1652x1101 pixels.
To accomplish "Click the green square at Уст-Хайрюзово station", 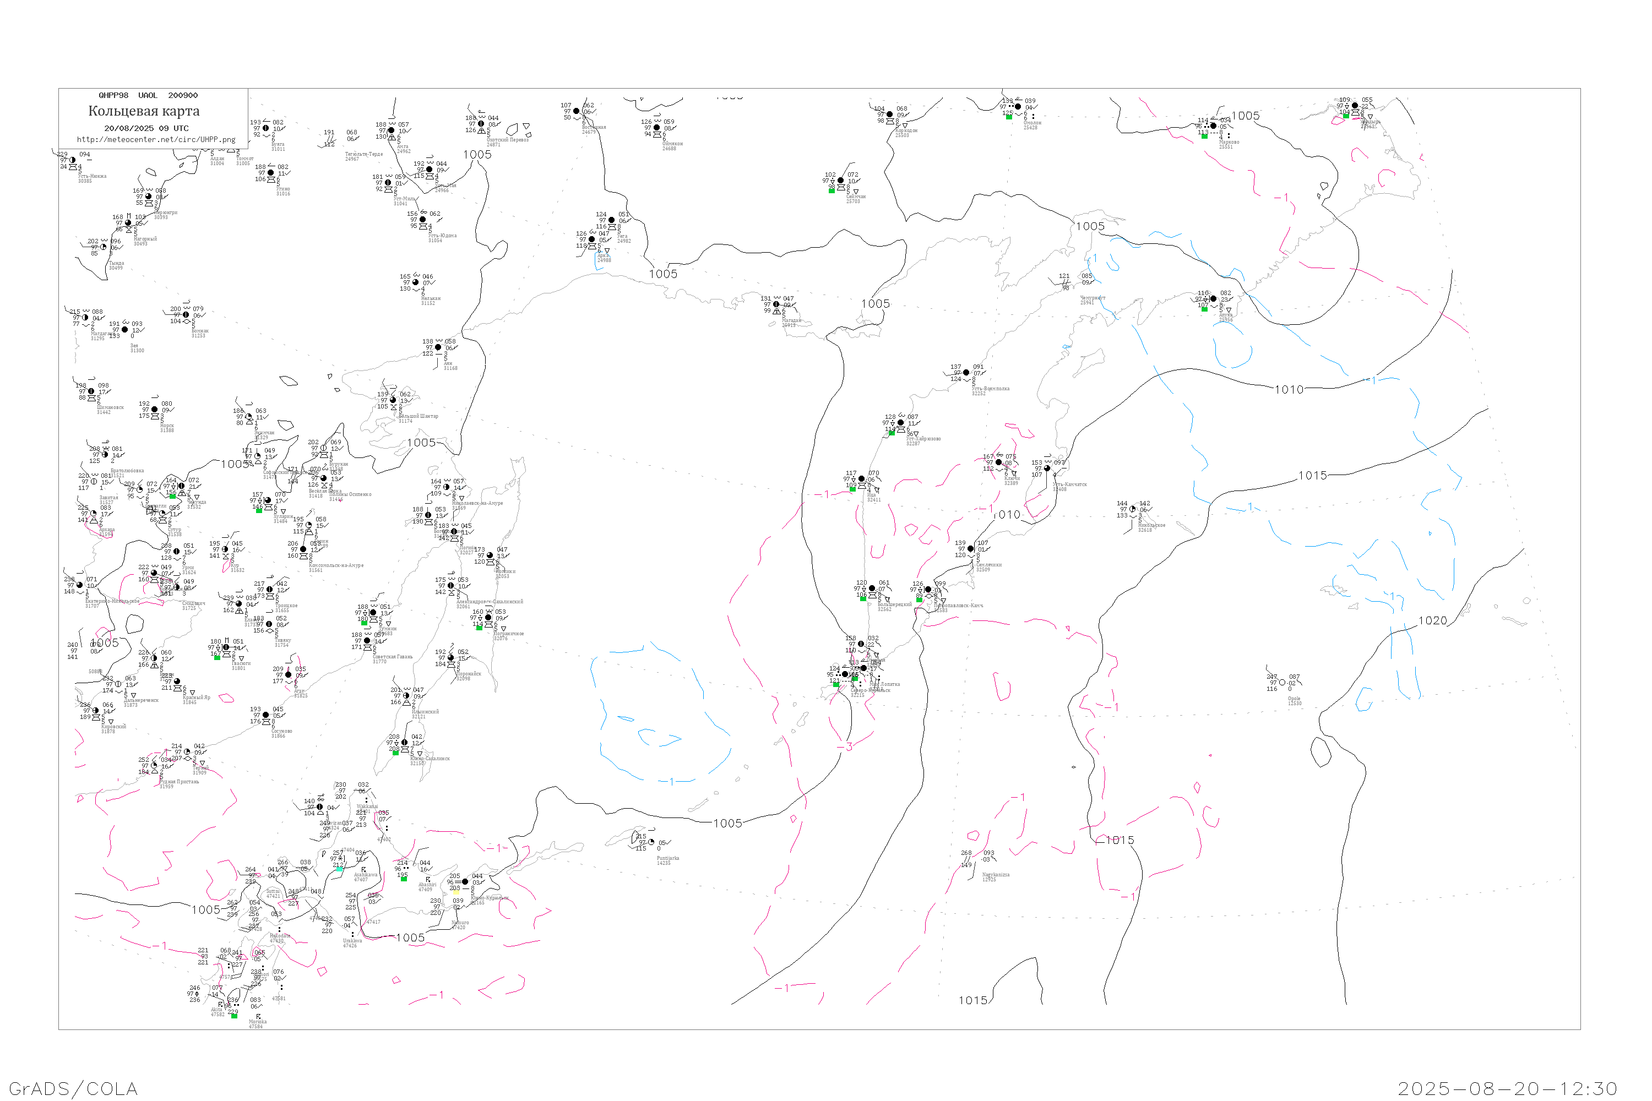I will pyautogui.click(x=892, y=433).
